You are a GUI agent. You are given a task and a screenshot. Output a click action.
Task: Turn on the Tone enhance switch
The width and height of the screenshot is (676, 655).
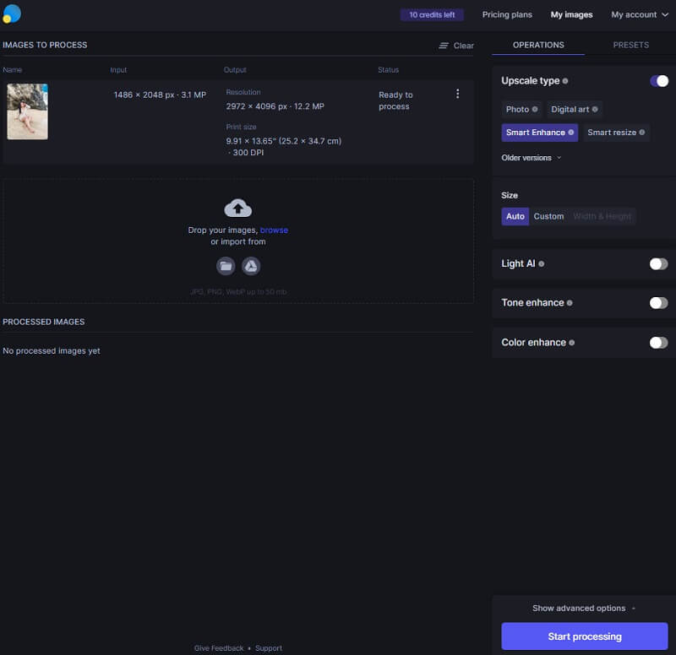tap(658, 303)
